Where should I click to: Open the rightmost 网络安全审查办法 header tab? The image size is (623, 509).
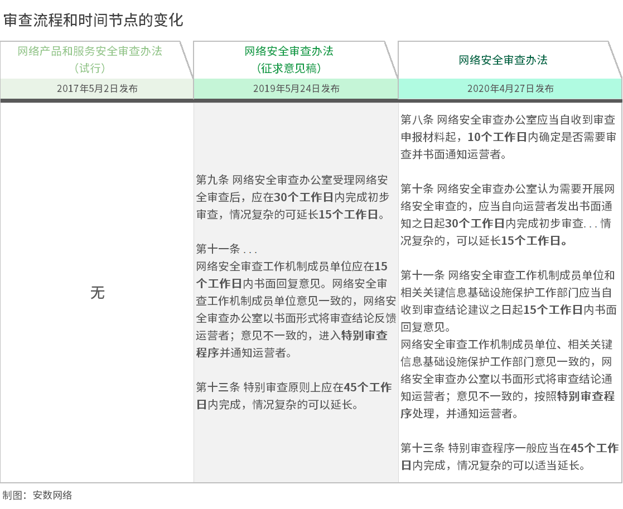pos(503,60)
